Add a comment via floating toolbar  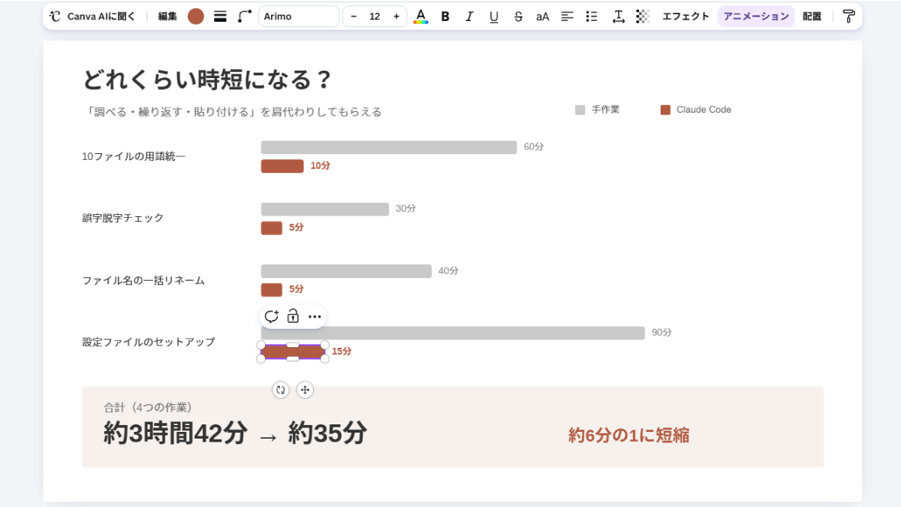point(272,316)
